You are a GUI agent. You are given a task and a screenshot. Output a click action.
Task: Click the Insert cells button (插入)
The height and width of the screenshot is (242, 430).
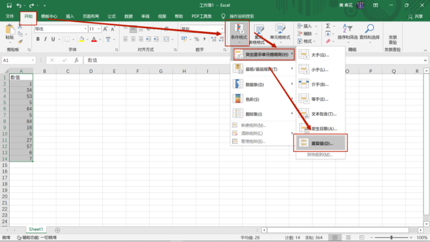coord(305,26)
